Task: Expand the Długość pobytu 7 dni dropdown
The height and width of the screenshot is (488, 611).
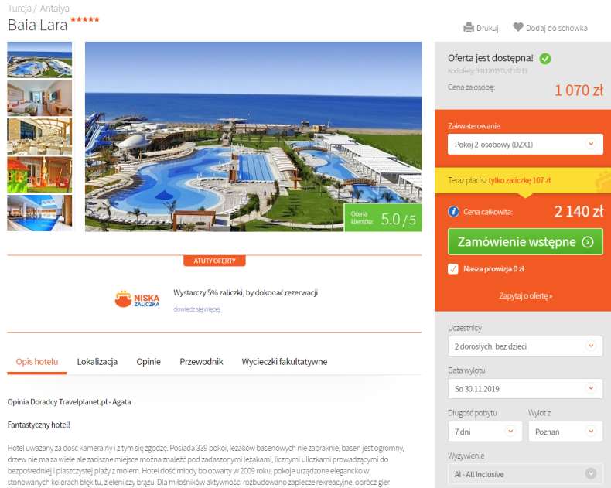Action: pyautogui.click(x=485, y=432)
